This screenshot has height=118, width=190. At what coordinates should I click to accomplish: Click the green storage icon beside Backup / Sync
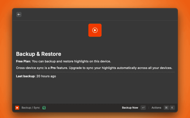(44, 108)
